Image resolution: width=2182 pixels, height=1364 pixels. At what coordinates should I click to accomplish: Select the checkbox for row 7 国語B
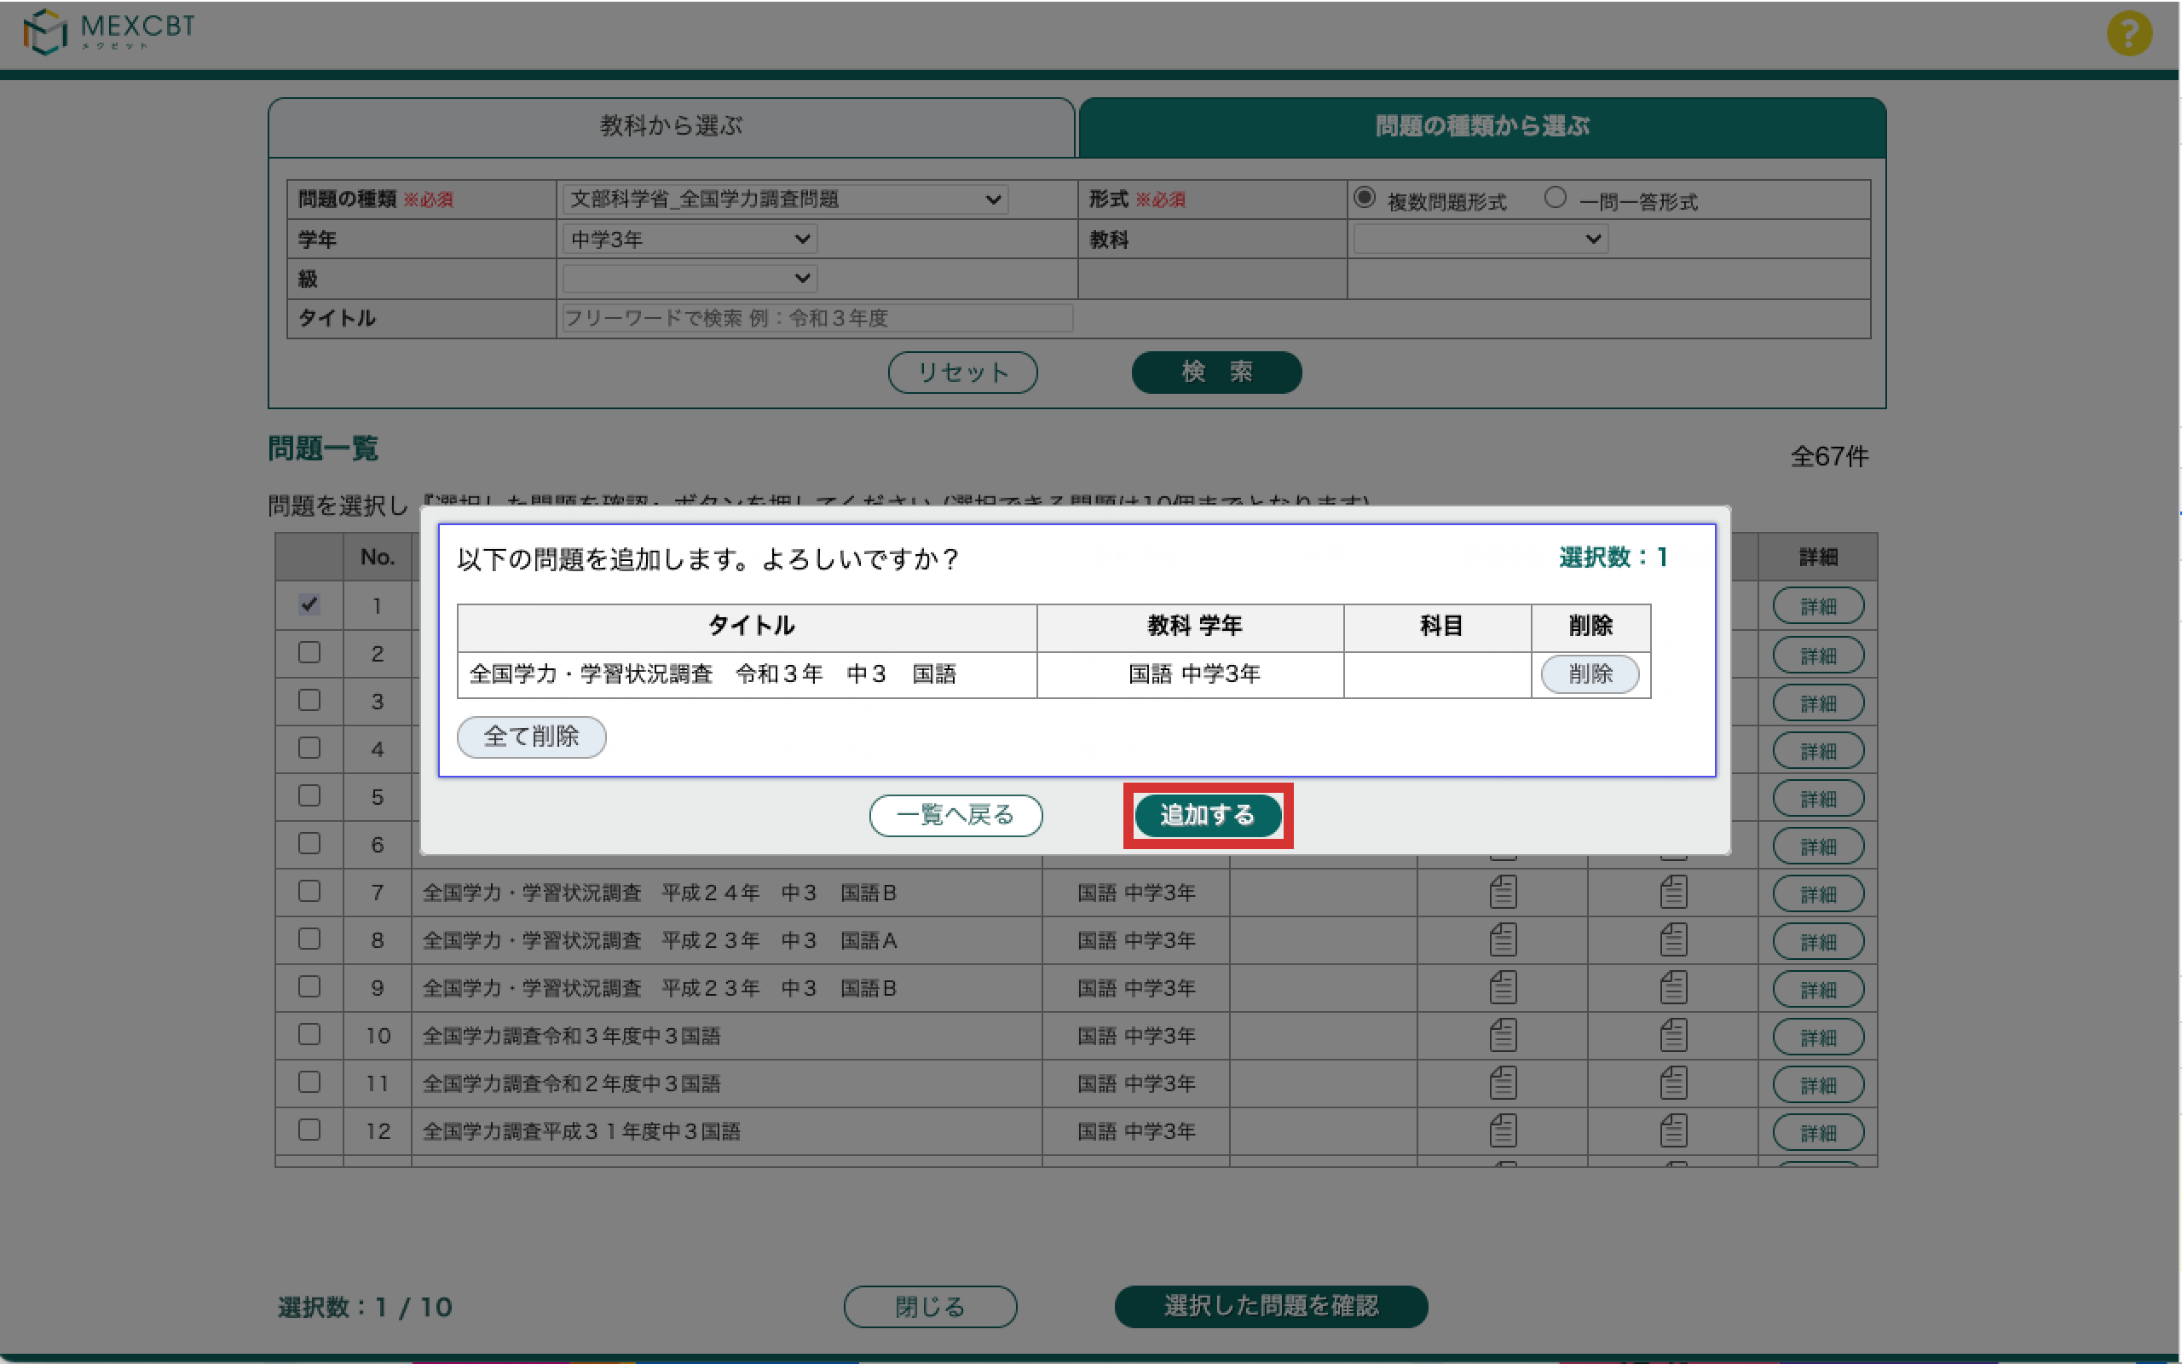pos(309,892)
